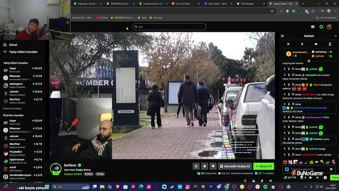Screen dimensions: 339x191
Task: Open Kick Logo bookmark
Action: [156, 18]
